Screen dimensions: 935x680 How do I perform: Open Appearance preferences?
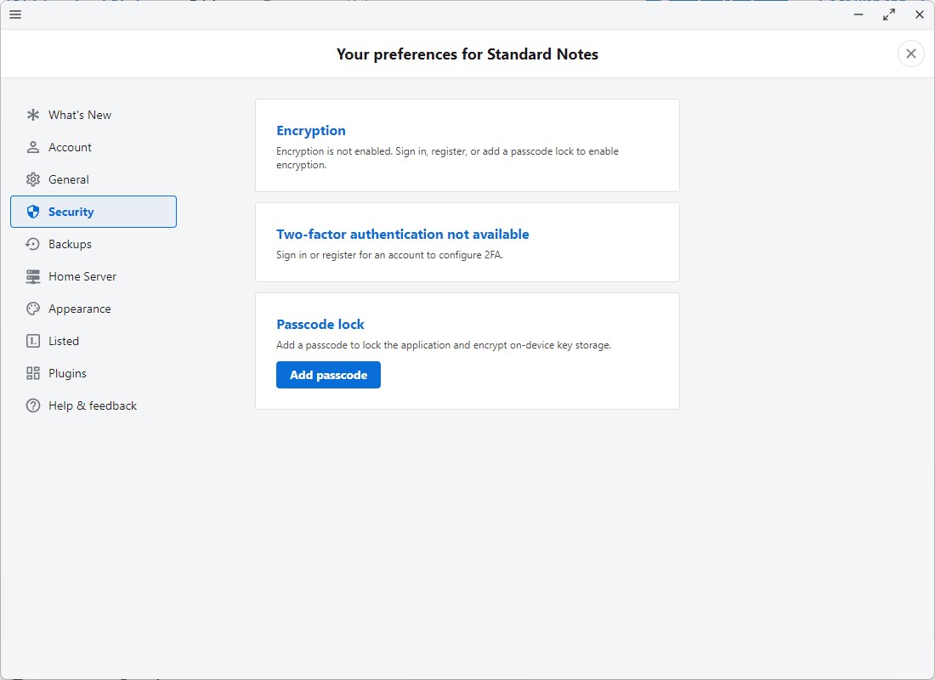[93, 309]
